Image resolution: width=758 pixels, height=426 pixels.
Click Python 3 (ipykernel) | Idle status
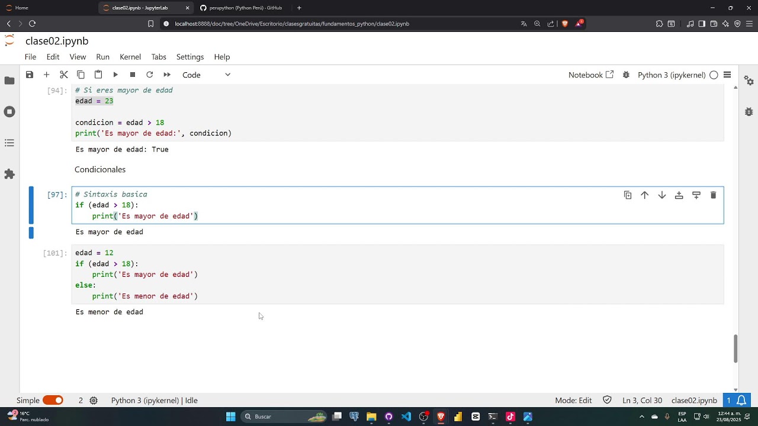coord(155,401)
